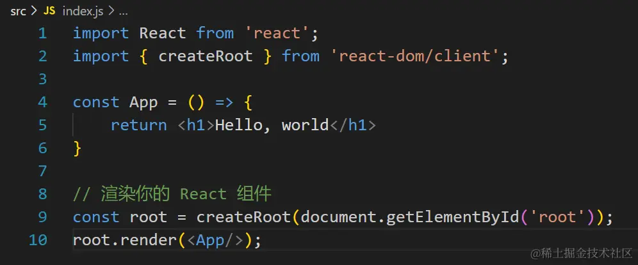Click getElementById on line 9
This screenshot has width=638, height=265.
point(452,218)
